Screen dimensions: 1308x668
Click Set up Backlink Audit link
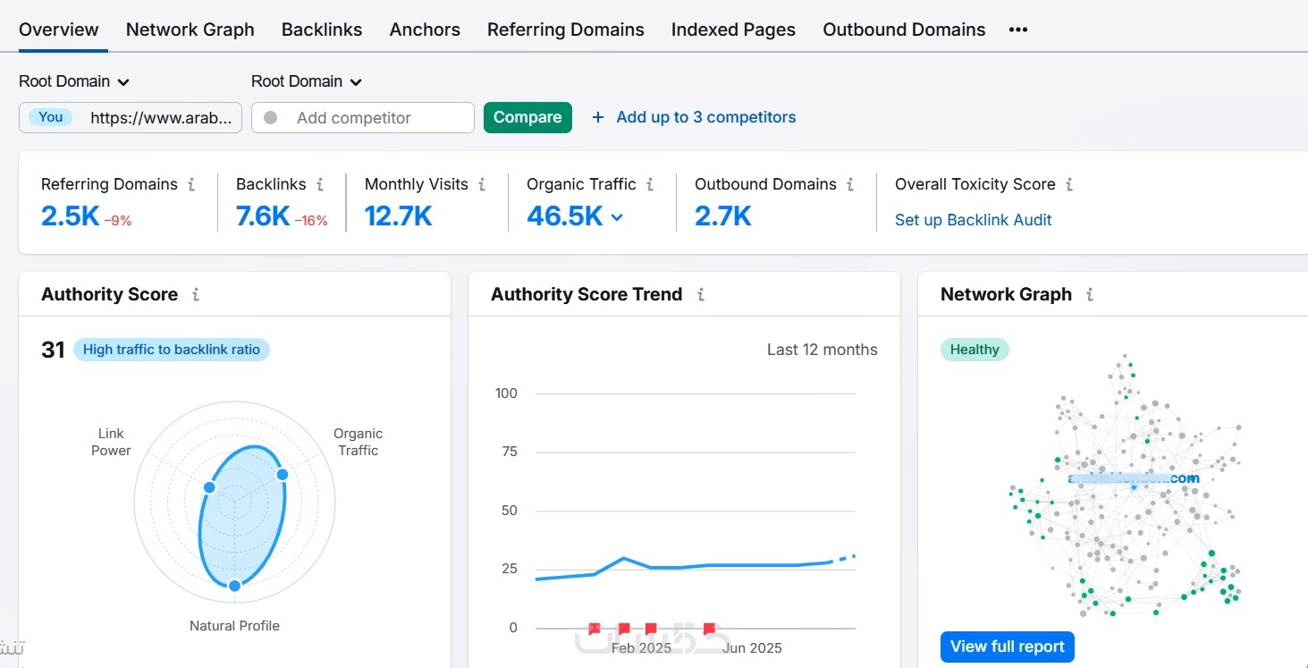pos(974,220)
